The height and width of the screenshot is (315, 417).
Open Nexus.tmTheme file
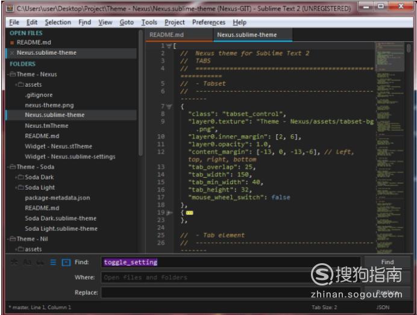tap(46, 126)
